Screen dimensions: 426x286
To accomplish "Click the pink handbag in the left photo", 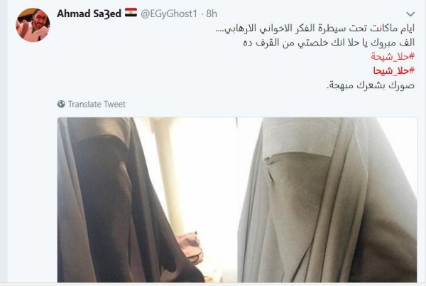I will pyautogui.click(x=190, y=248).
